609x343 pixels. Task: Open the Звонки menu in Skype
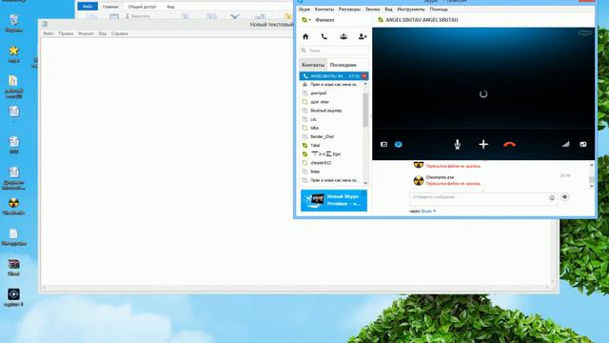coord(372,9)
